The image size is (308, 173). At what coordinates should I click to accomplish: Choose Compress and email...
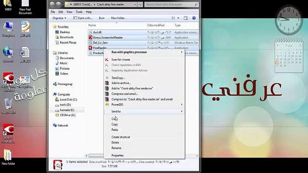coord(144,94)
